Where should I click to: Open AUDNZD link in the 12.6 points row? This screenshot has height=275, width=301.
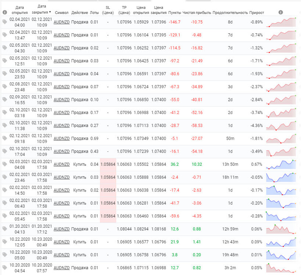(x=61, y=229)
